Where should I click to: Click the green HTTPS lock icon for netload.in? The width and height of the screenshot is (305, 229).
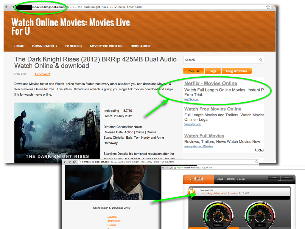[175, 168]
